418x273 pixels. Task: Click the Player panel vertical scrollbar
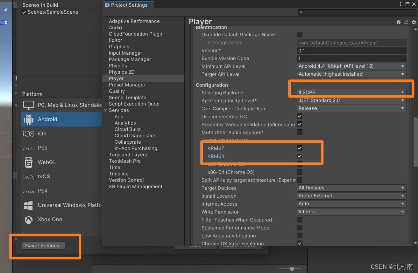tap(415, 142)
